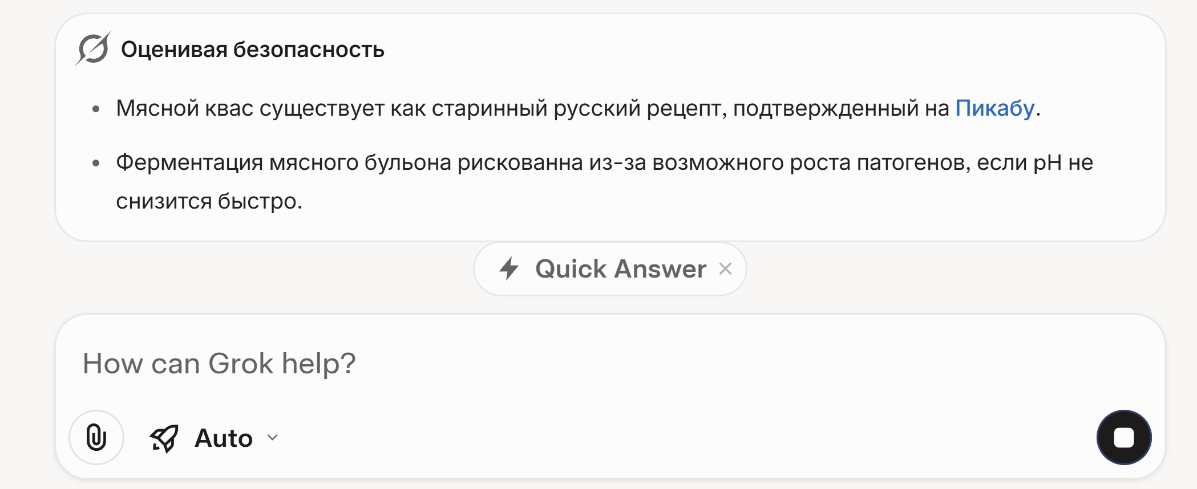
Task: Click the word "безопасность" in the header
Action: [309, 50]
